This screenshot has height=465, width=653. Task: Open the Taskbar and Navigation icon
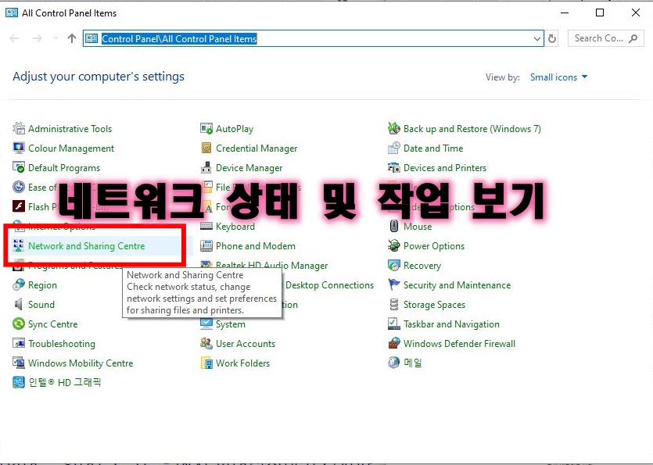coord(394,324)
